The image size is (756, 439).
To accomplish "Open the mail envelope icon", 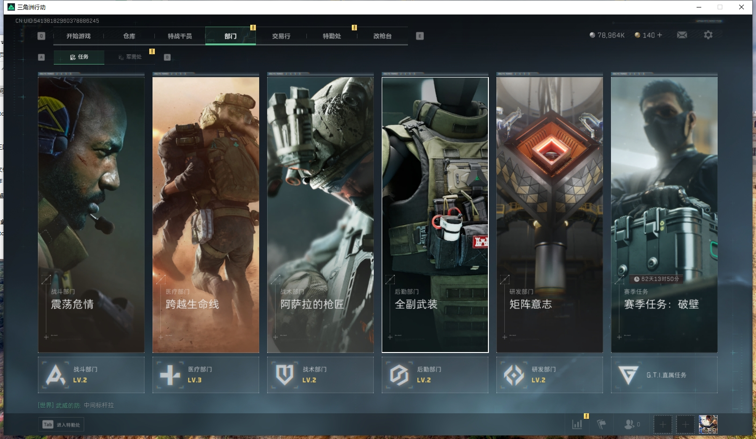I will pos(682,35).
